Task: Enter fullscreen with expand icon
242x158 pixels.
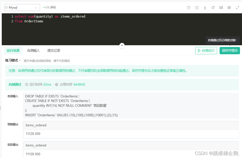Action: tap(237, 8)
